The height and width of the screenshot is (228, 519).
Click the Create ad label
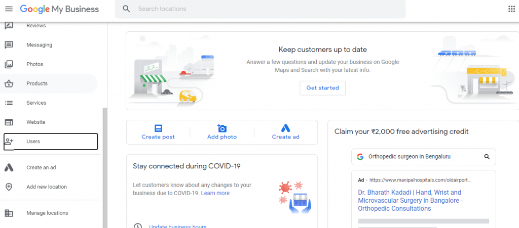pyautogui.click(x=286, y=137)
